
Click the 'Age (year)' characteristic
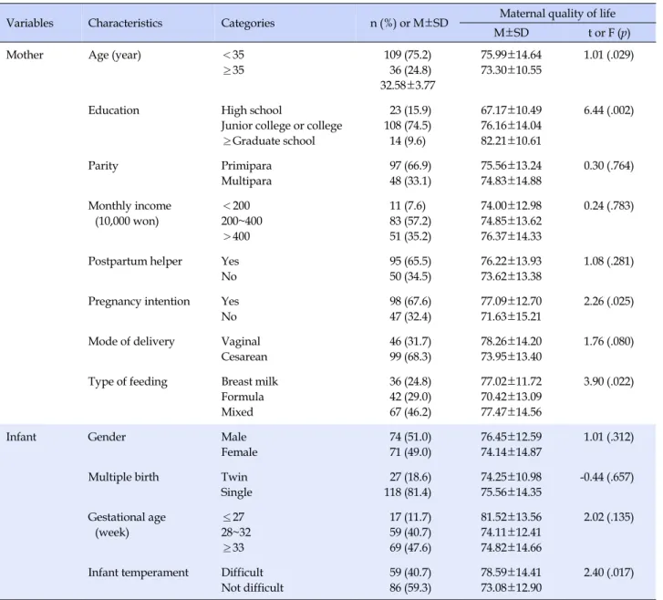[115, 56]
